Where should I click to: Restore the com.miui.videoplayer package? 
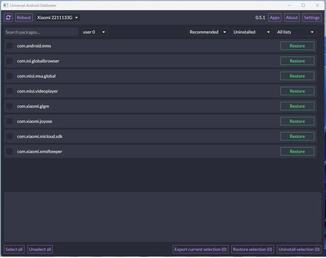point(297,91)
